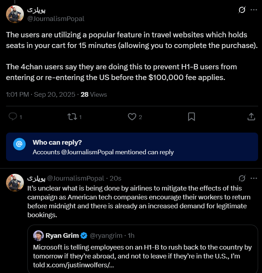Click the reply icon on main tweet
262x273 pixels.
coord(13,117)
